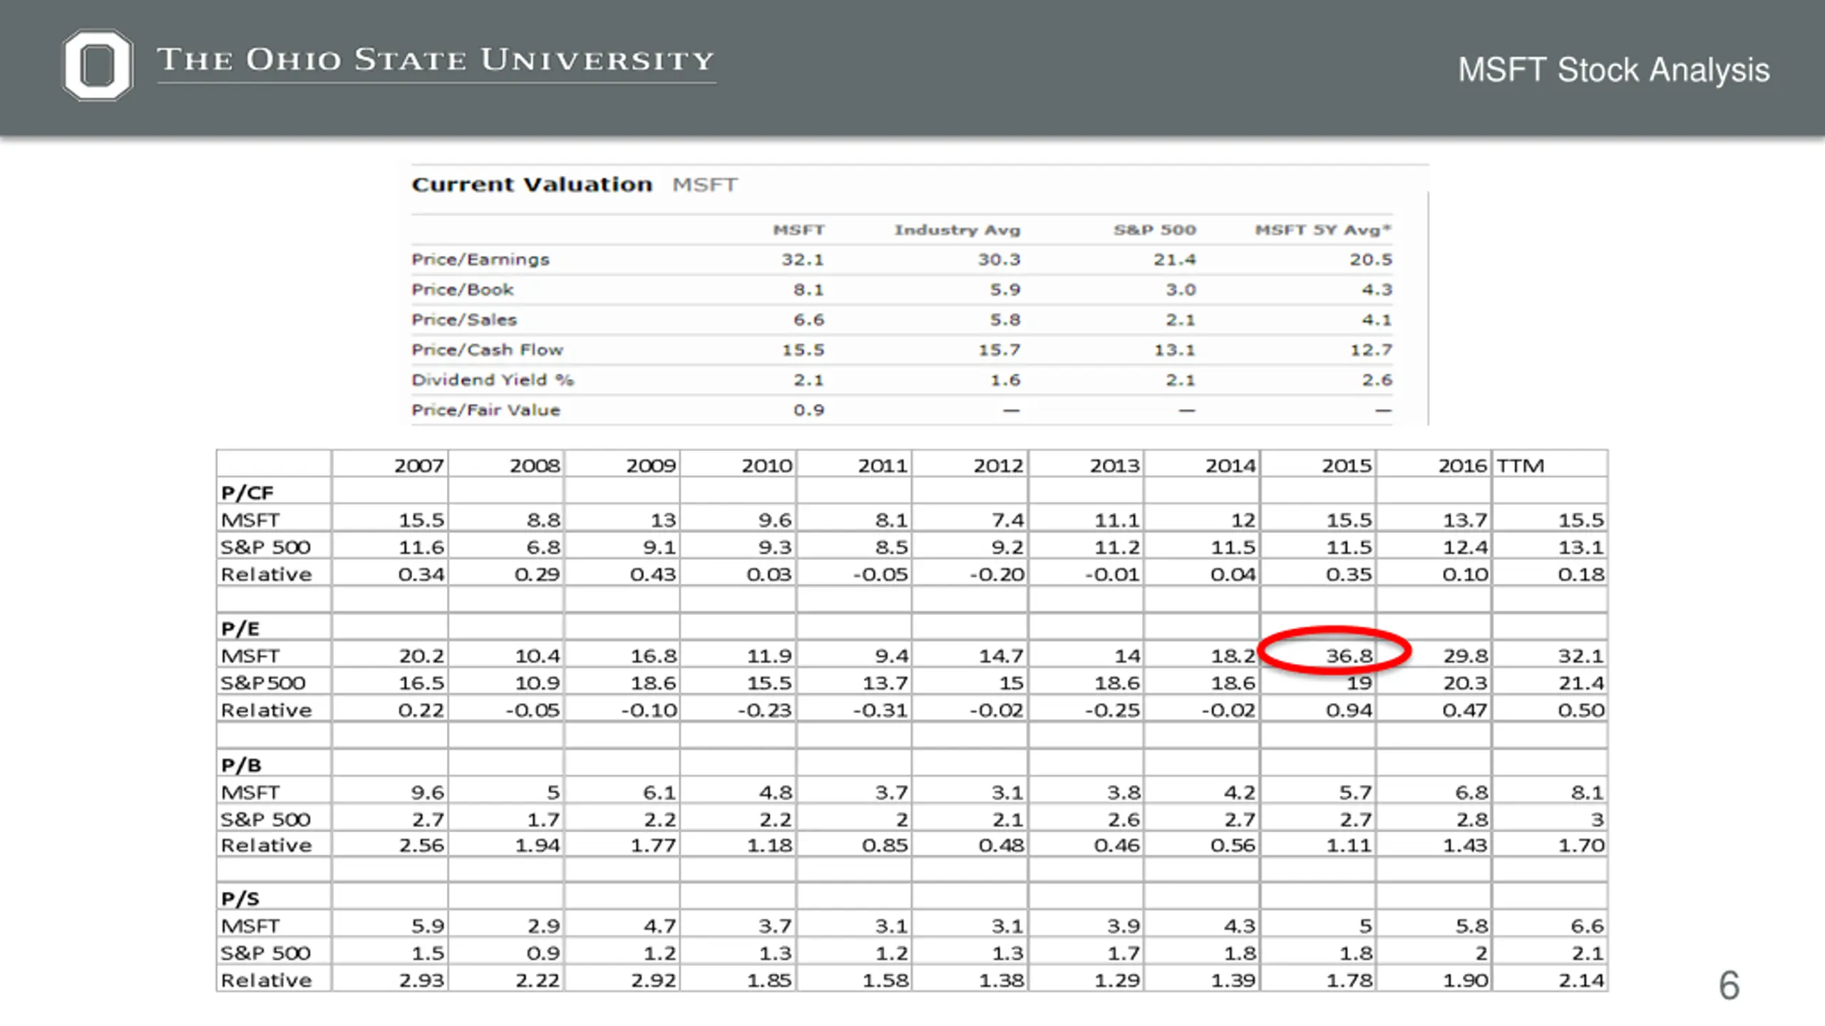Click the "Industry Avg" column header
Screen dimensions: 1825x1026
tap(957, 230)
